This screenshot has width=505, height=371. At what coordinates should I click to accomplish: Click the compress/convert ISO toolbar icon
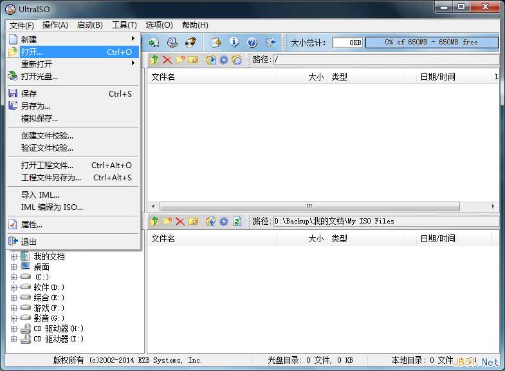point(154,43)
